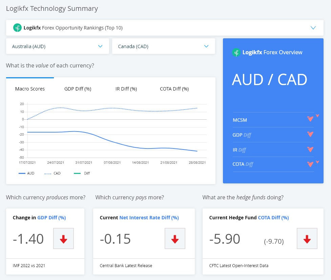Click the GDP Diff down-arrow indicator
331x280 pixels.
pos(310,134)
